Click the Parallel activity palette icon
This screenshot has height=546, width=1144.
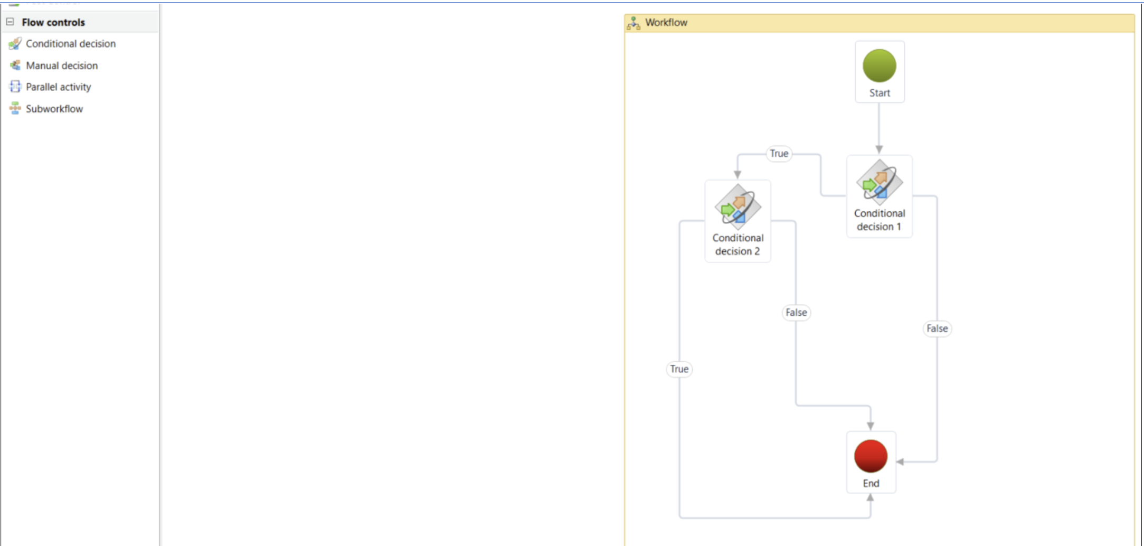coord(15,87)
